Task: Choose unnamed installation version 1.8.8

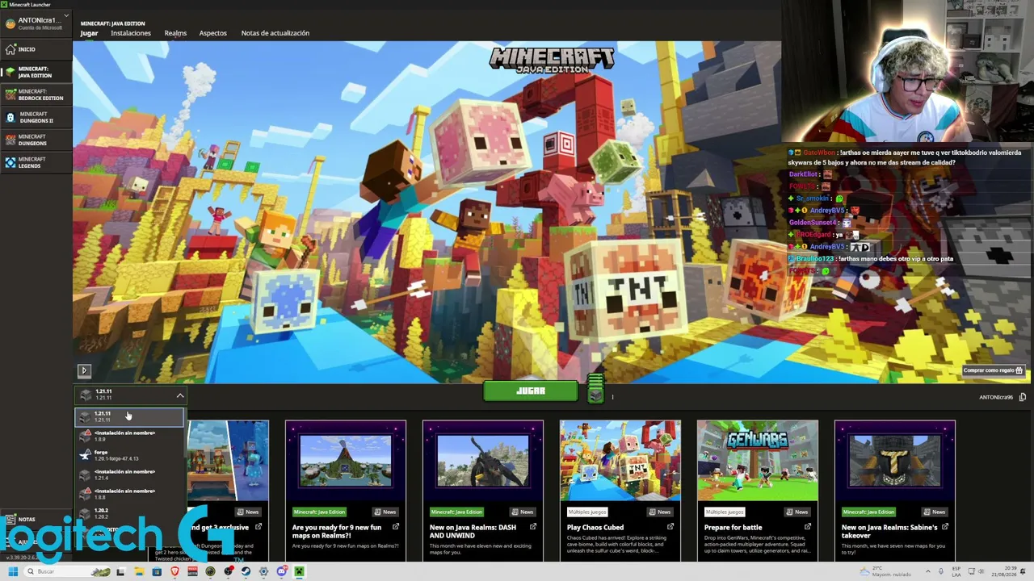Action: coord(129,494)
